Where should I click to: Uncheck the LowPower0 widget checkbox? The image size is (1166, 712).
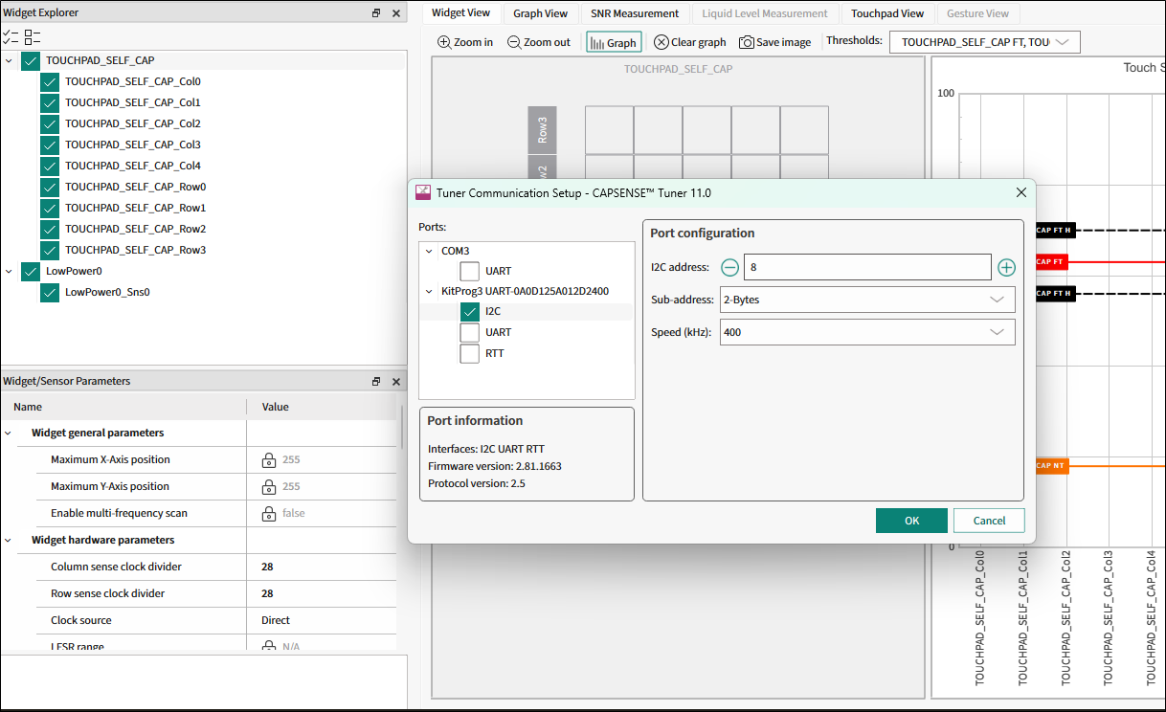pos(31,271)
